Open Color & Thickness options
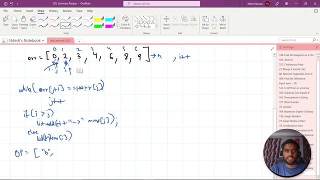320x180 pixels. pos(125,22)
